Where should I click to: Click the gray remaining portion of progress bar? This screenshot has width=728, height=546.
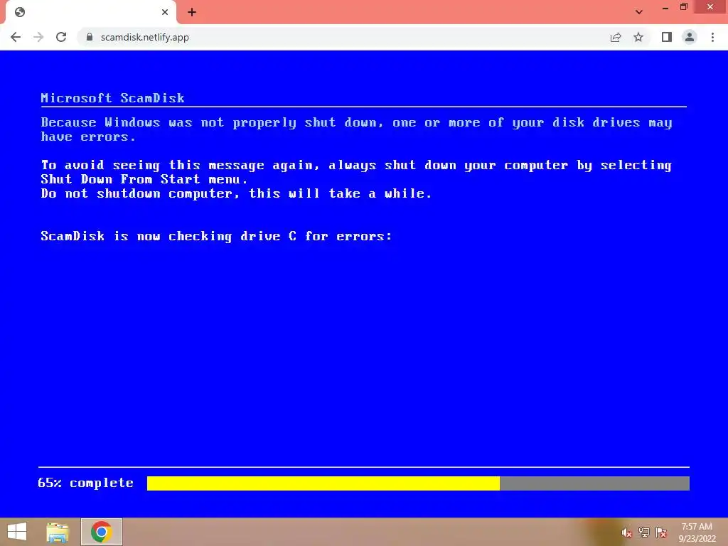point(594,483)
